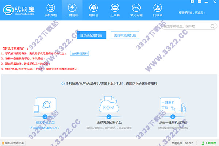Viewport: 219px width, 146px height.
Task: Click the 当前版本 V1.9.2 text
Action: [x=182, y=143]
